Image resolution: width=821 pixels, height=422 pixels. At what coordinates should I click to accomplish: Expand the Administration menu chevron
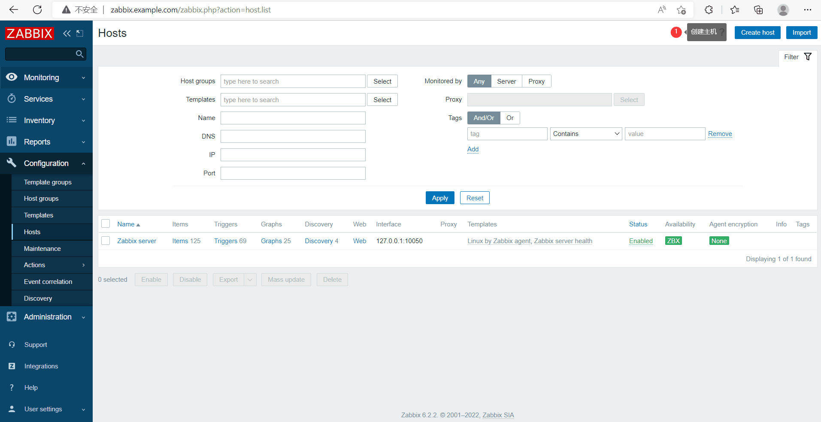click(x=83, y=317)
